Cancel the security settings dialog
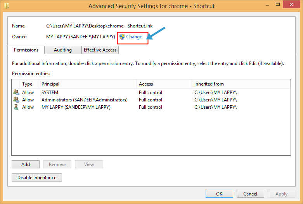The height and width of the screenshot is (204, 303). tap(250, 194)
